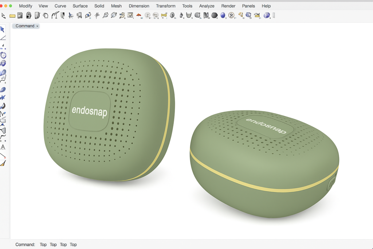Expand the Command dropdown above the viewport
The height and width of the screenshot is (249, 373).
tap(27, 26)
